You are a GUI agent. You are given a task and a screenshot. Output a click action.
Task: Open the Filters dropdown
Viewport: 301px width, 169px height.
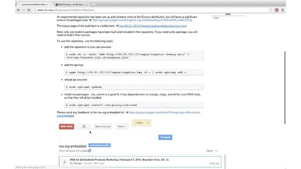(122, 127)
